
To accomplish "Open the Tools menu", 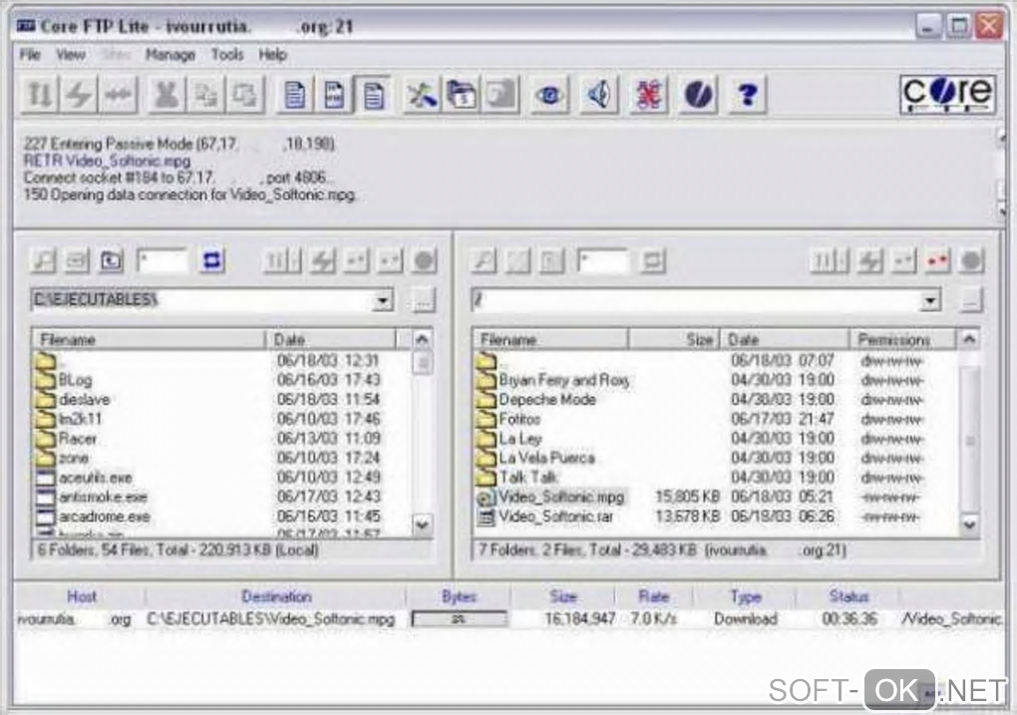I will click(227, 55).
